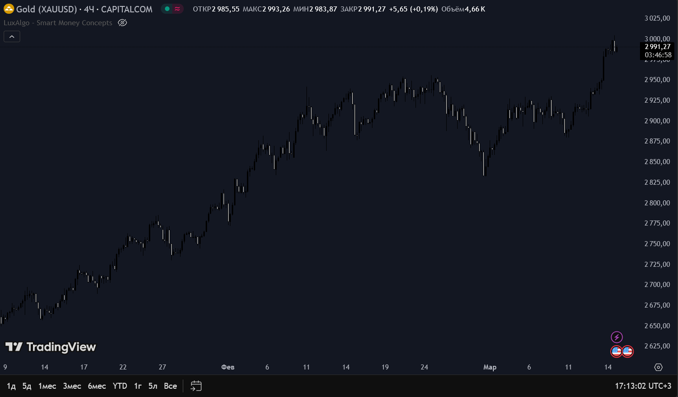This screenshot has height=397, width=678.
Task: Toggle visibility of LuxAlgo indicator eye icon
Action: [x=122, y=23]
